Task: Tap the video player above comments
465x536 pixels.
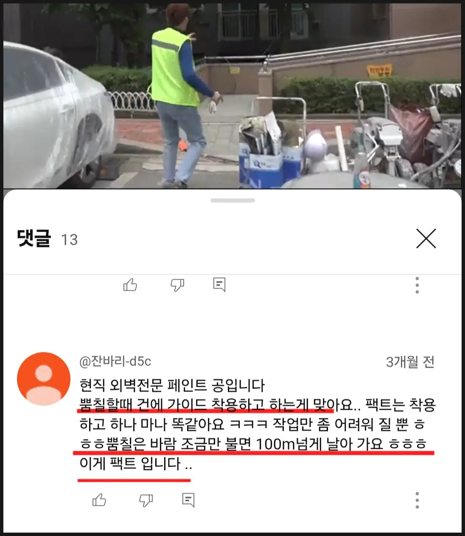Action: (x=232, y=96)
